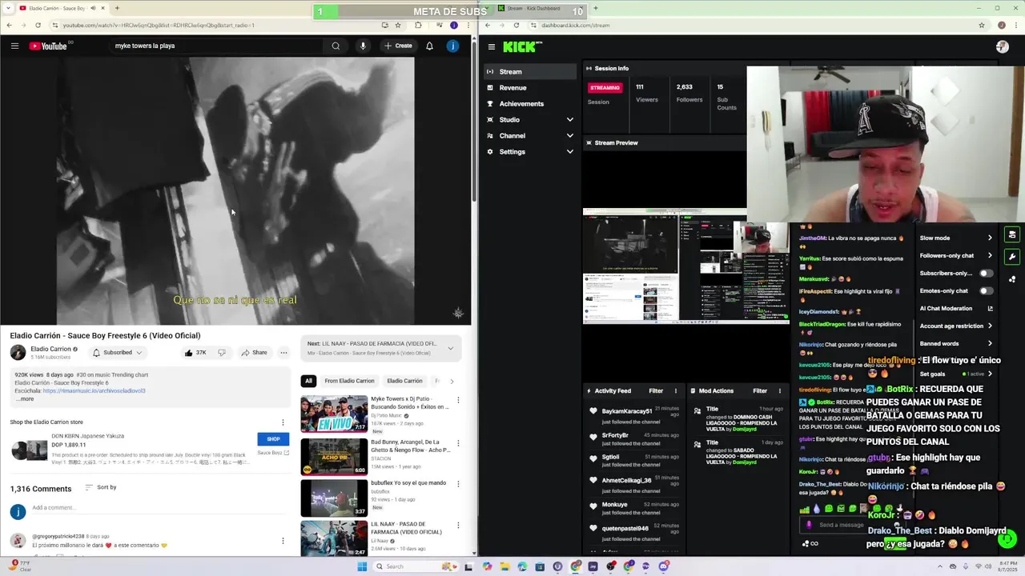Click the YouTube search magnifier button
This screenshot has height=576, width=1025.
point(336,46)
